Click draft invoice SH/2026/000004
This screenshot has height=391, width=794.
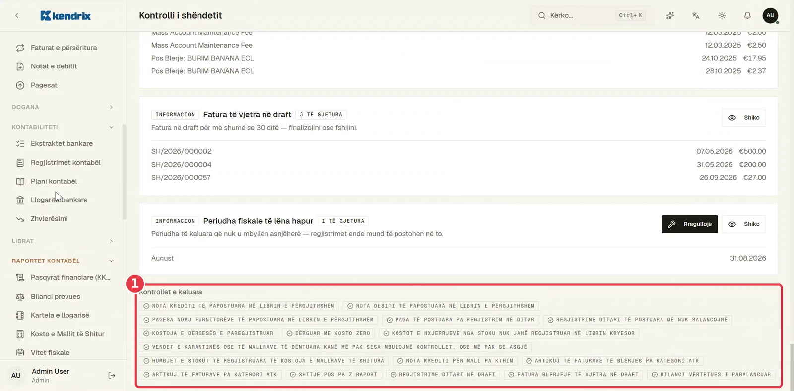[x=459, y=165]
